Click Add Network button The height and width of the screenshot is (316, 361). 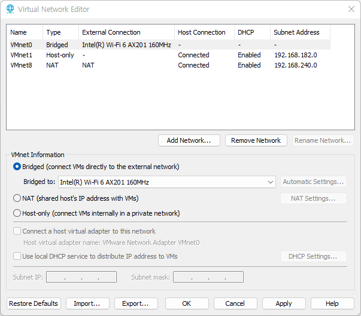coord(189,140)
